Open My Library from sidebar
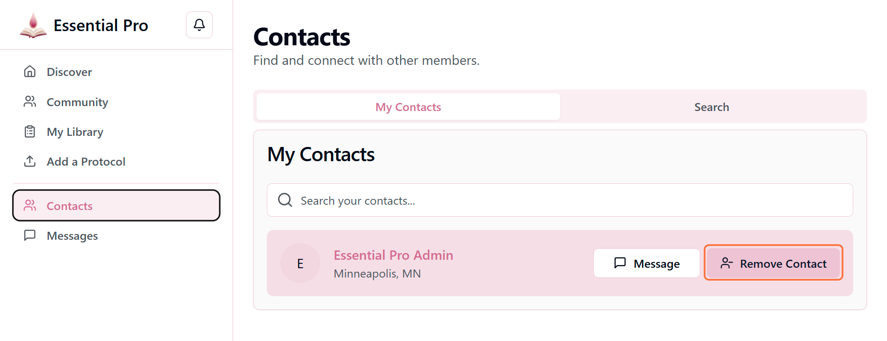Screen dimensions: 887x341 click(75, 132)
